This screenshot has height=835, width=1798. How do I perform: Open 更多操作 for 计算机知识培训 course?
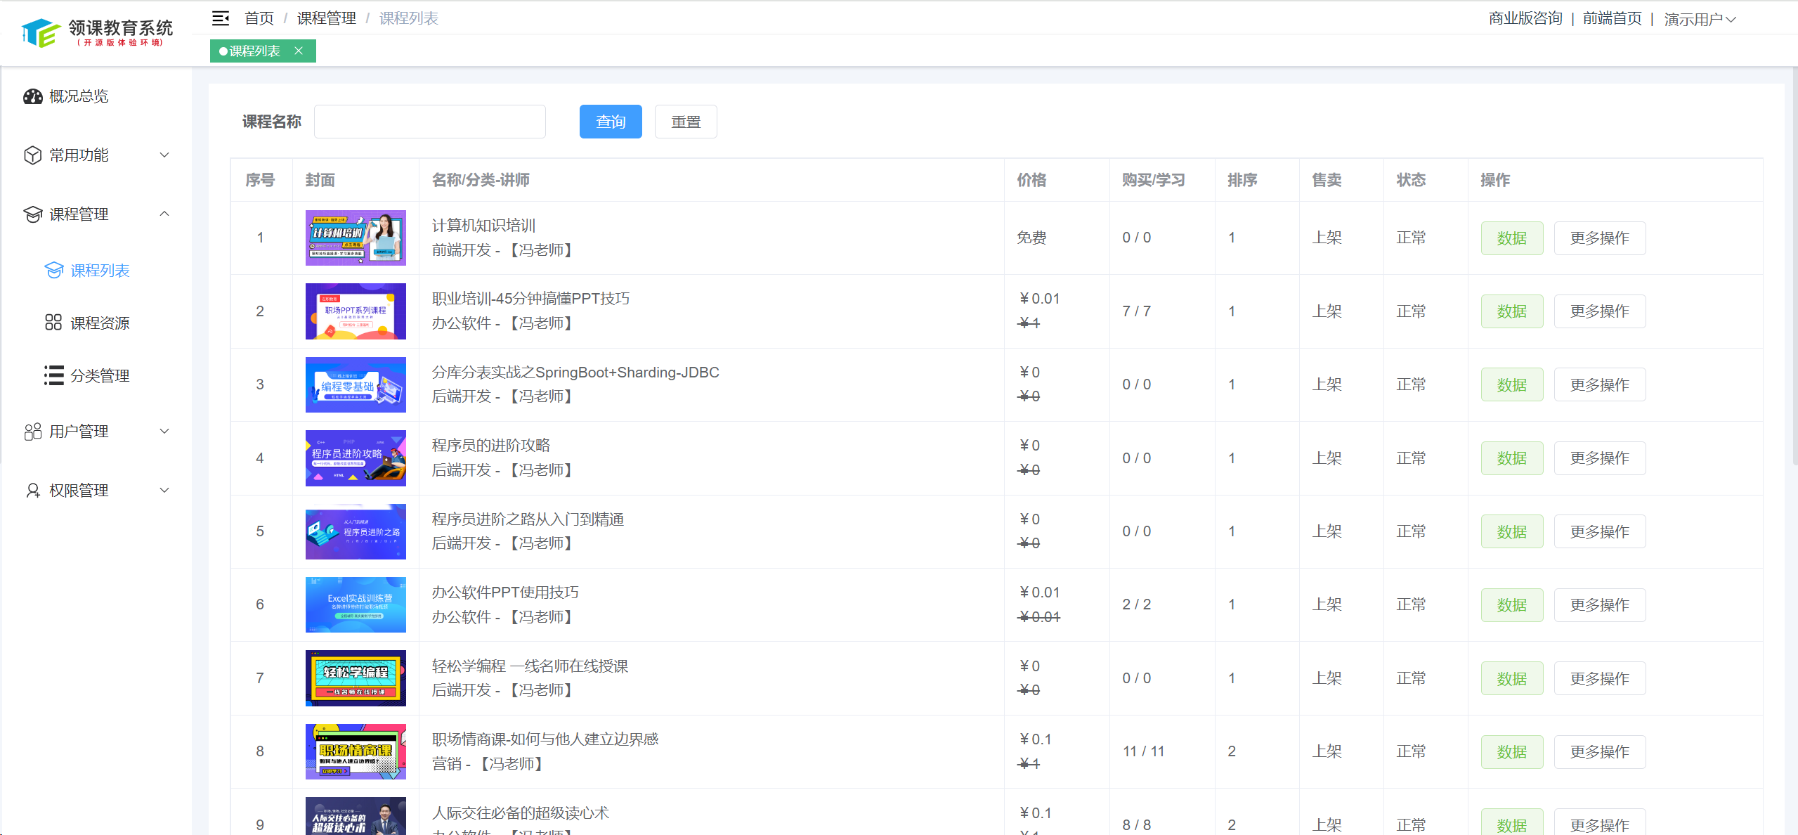pos(1599,238)
